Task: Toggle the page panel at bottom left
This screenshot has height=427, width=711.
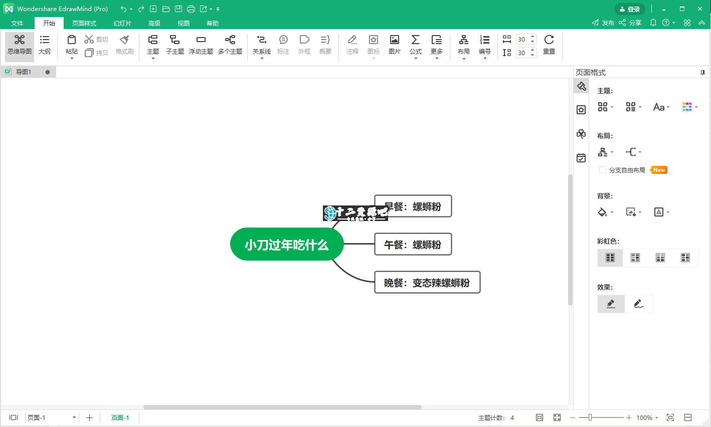Action: coord(14,417)
